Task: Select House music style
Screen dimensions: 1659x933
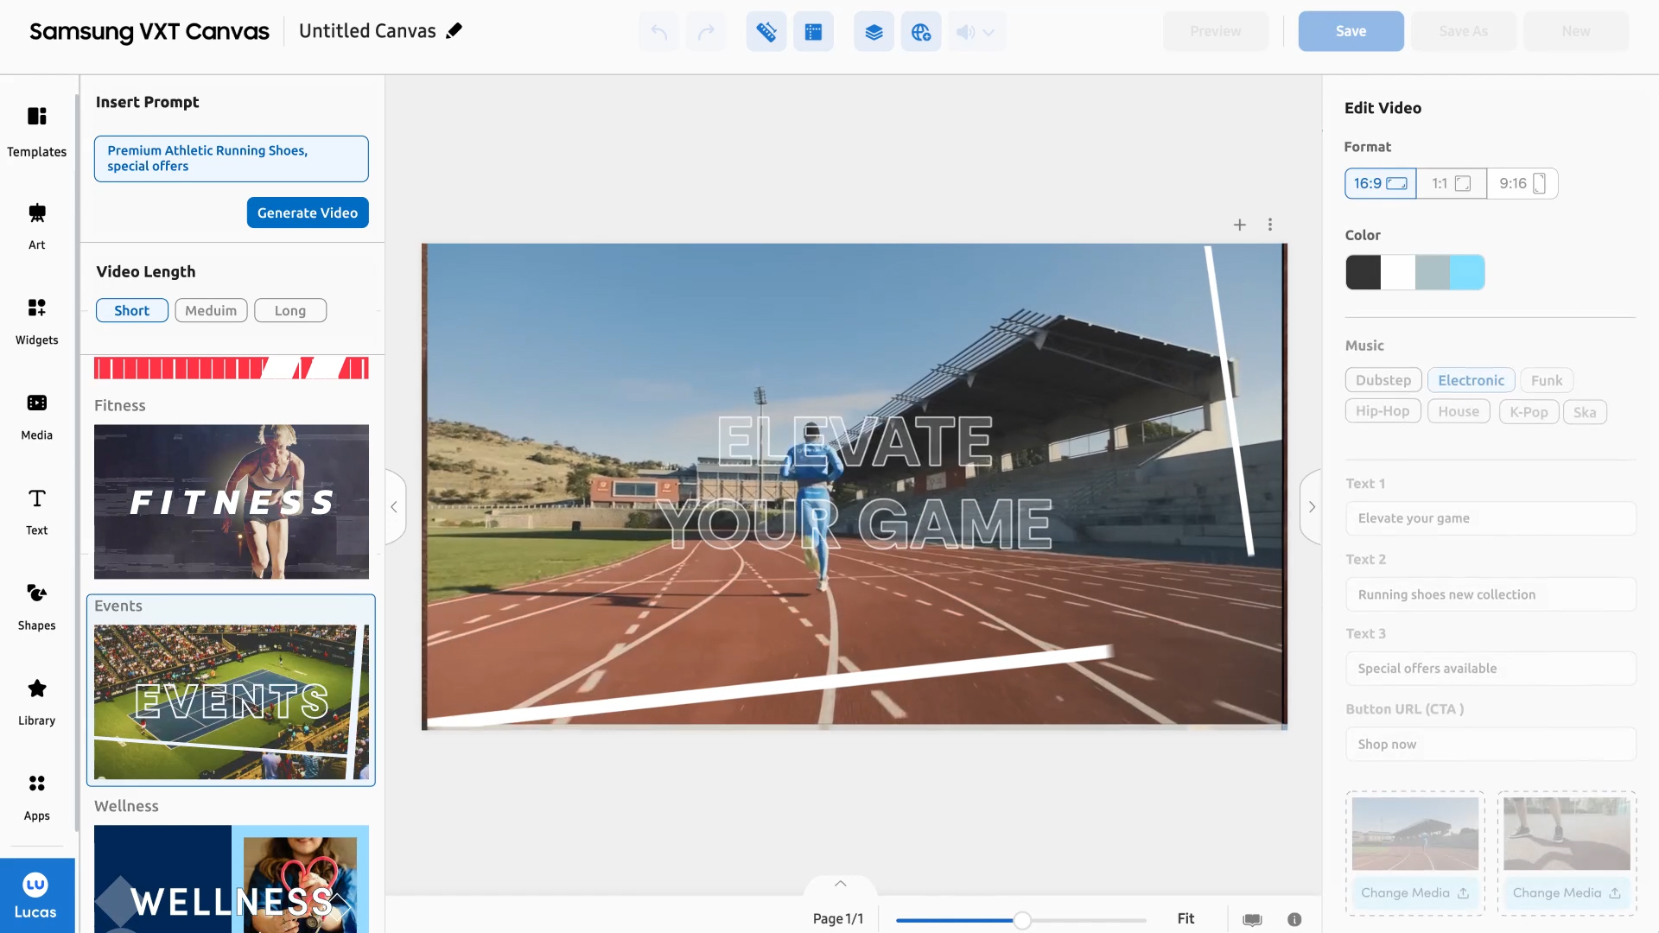Action: click(1459, 411)
